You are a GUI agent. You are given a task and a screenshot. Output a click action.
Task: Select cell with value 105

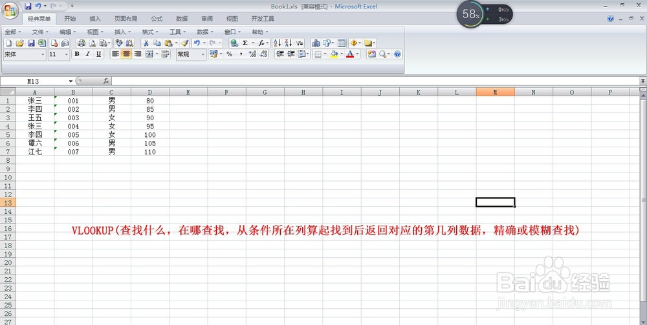coord(150,143)
